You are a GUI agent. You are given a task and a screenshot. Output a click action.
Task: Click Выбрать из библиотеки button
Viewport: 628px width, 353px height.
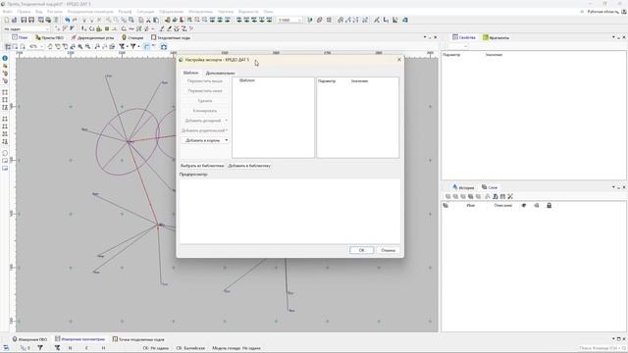[202, 166]
